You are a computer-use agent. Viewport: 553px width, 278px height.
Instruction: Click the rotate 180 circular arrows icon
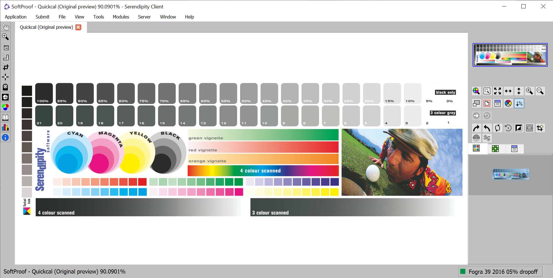point(498,128)
